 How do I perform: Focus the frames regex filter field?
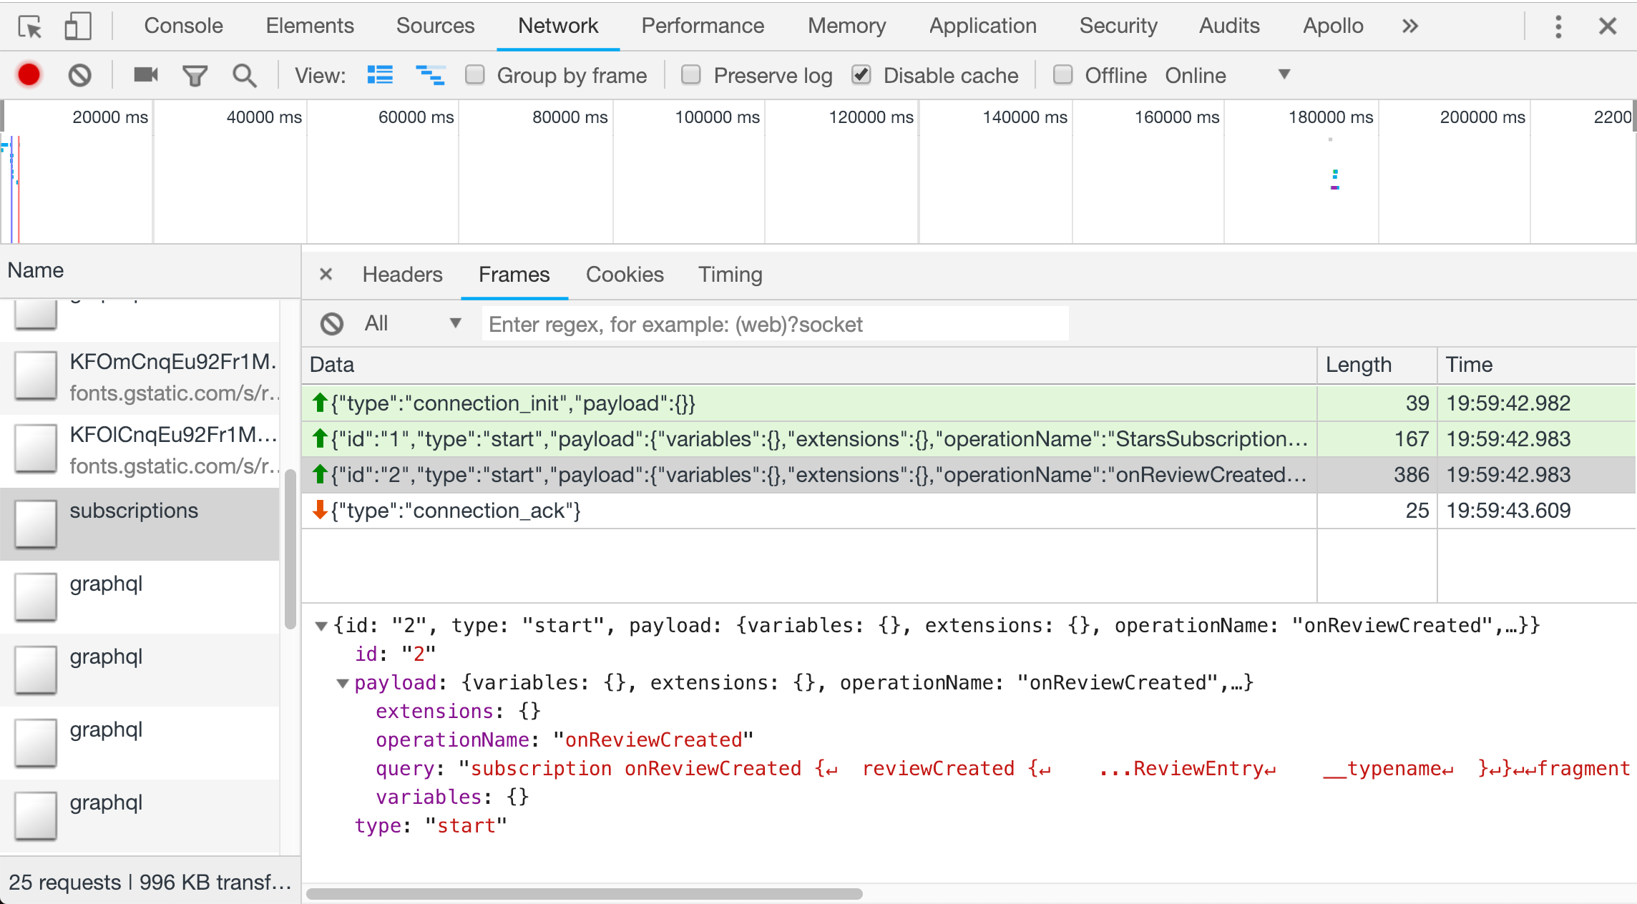click(x=776, y=324)
